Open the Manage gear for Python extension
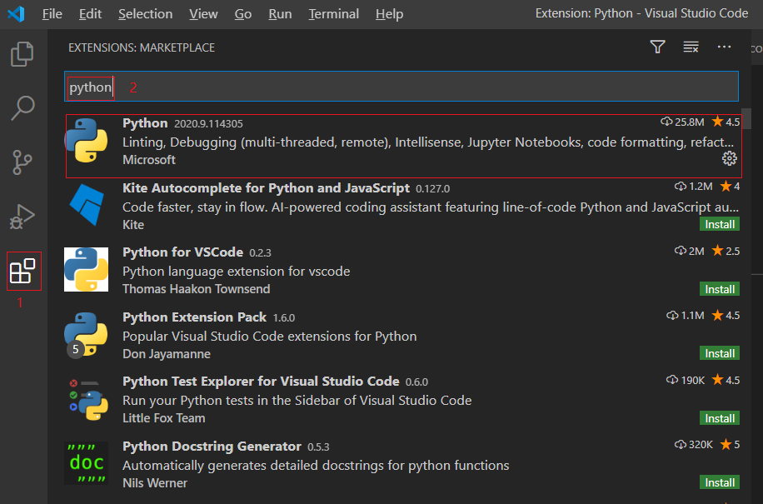This screenshot has height=504, width=763. [x=730, y=157]
